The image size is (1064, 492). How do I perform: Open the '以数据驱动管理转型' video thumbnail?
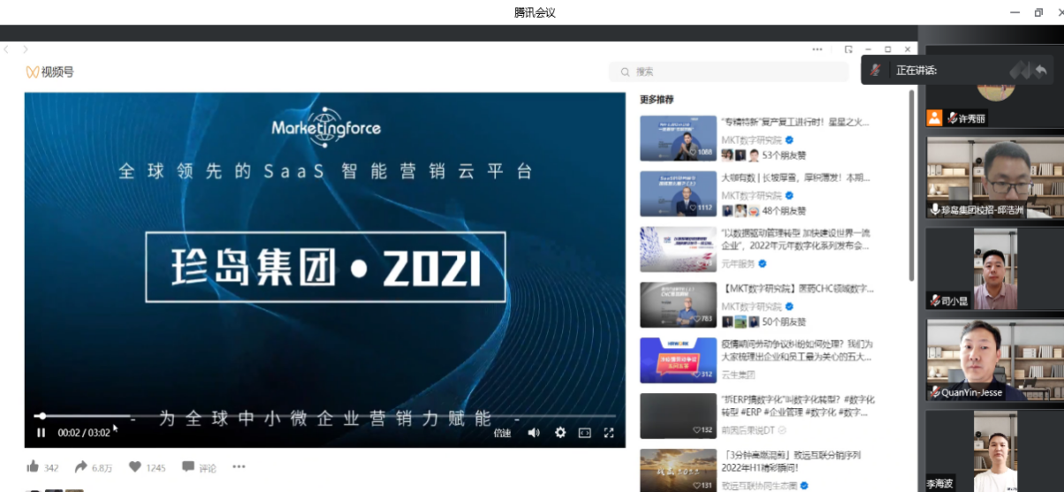(x=678, y=249)
